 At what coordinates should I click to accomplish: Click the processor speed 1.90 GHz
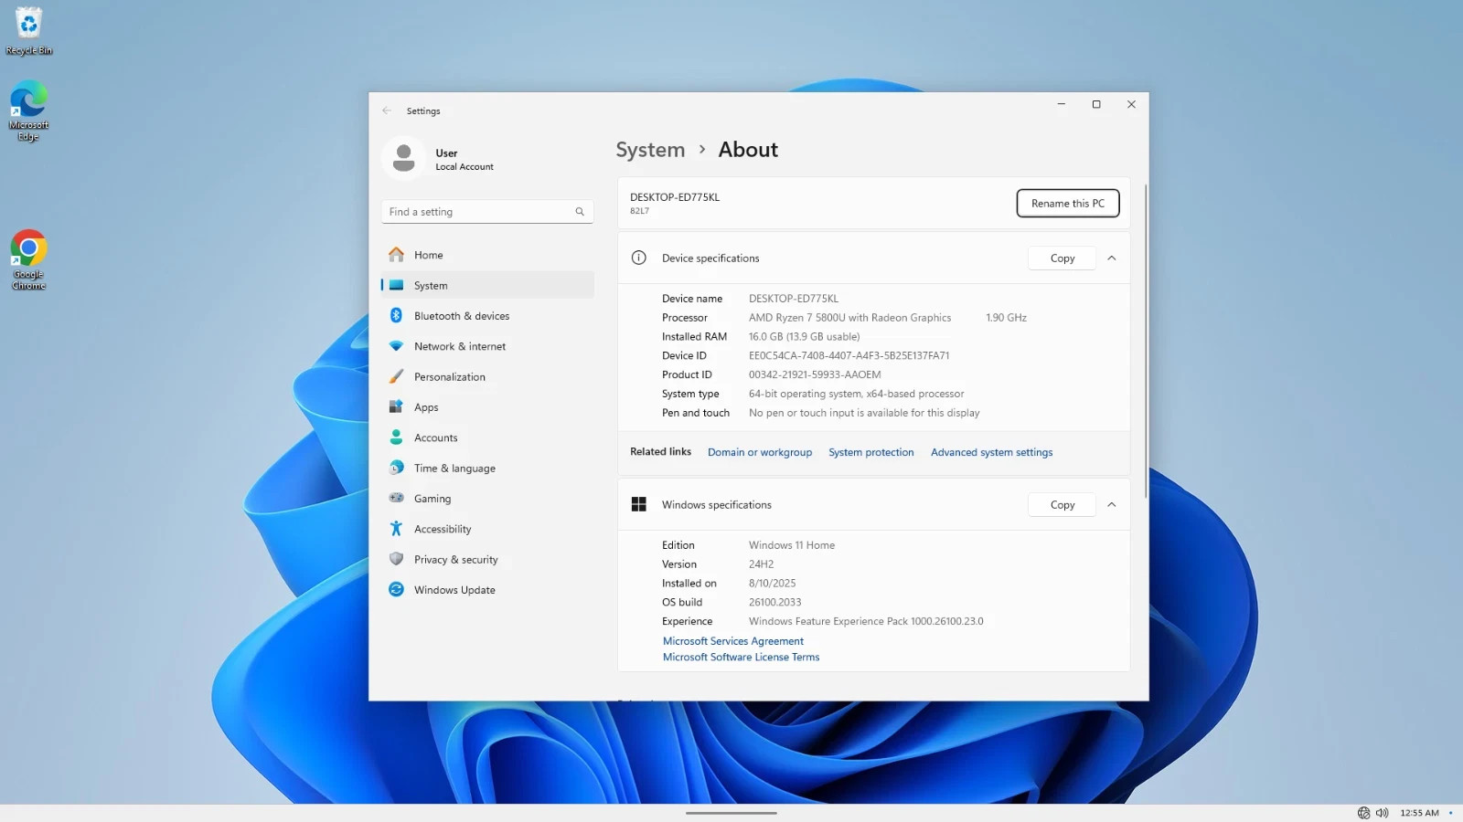pyautogui.click(x=1007, y=318)
